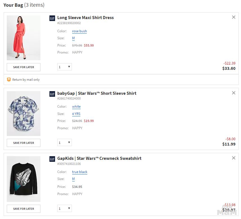Save the maxi shirt dress for later
The image size is (241, 219).
24,67
